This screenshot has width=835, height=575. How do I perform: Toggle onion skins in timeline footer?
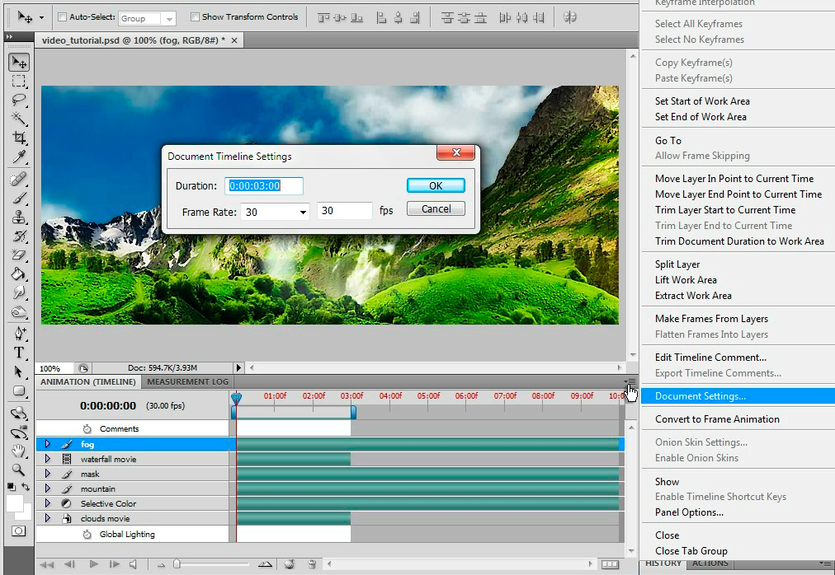tap(290, 563)
